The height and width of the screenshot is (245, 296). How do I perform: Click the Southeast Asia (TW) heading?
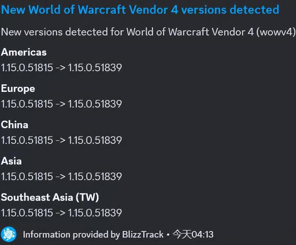click(x=50, y=198)
